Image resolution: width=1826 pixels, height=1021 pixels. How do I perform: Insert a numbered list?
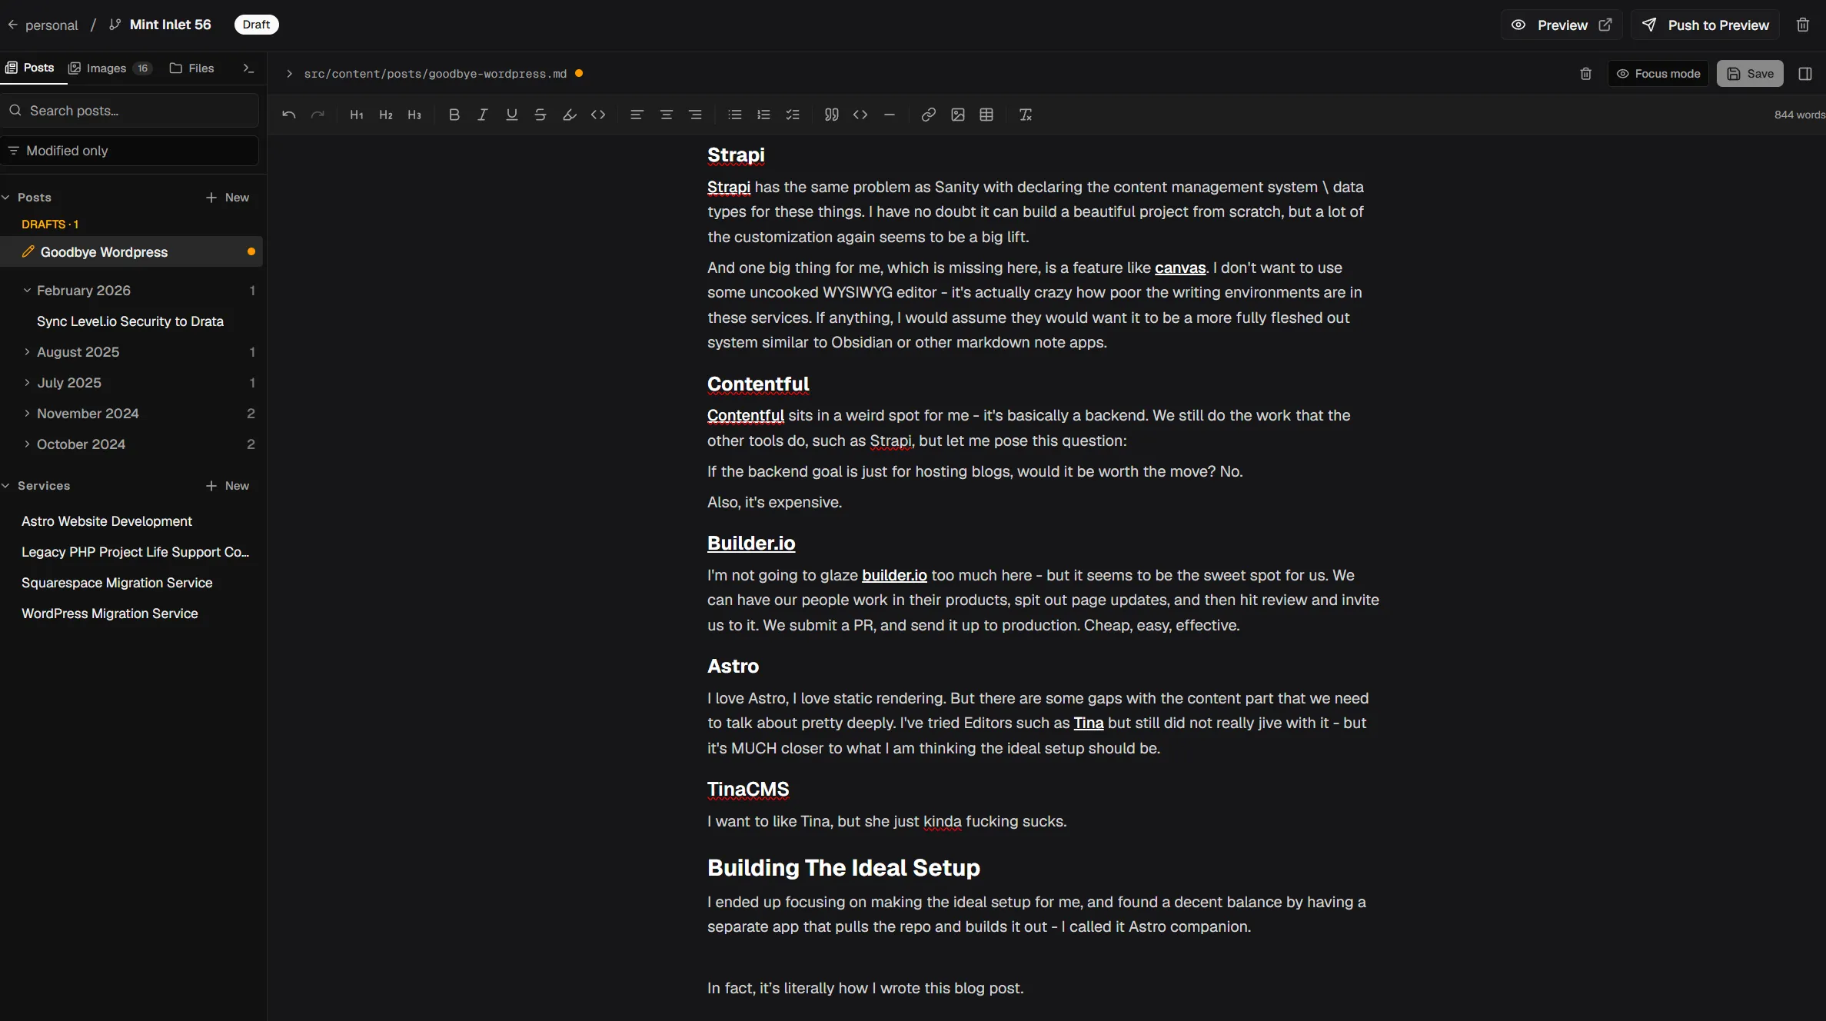(763, 115)
